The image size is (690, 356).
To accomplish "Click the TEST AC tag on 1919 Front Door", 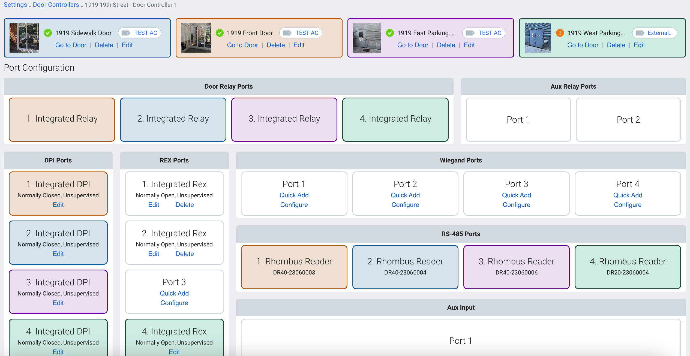I will (301, 33).
